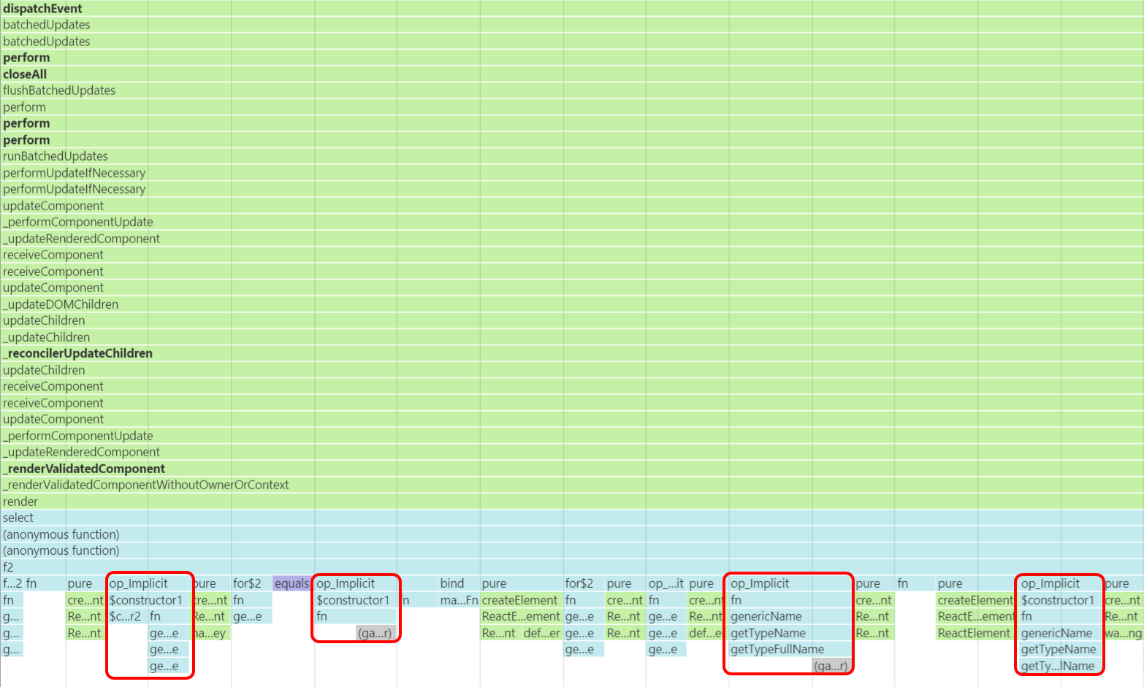Select the truncated getTy...lName block

tap(1057, 666)
